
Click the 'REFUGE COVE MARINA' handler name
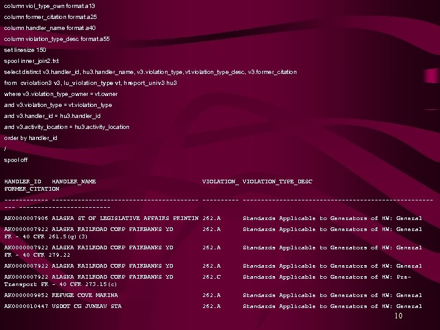click(85, 295)
